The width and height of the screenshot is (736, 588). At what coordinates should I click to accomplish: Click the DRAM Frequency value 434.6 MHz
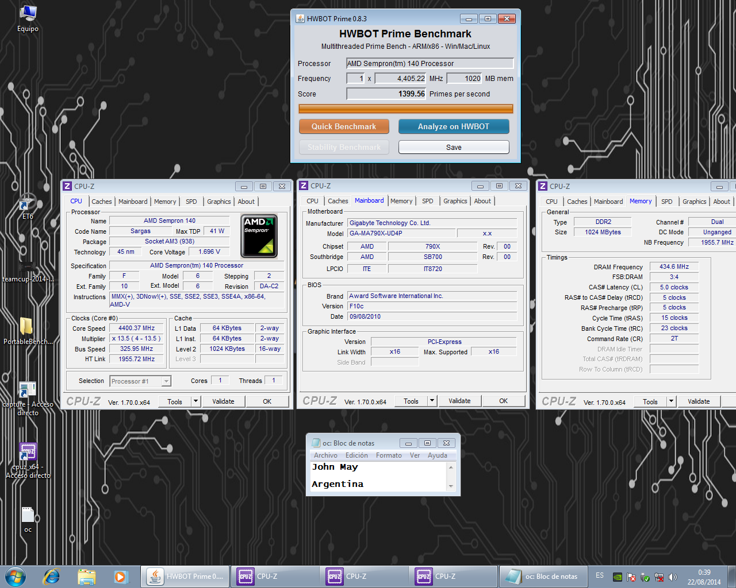click(674, 266)
